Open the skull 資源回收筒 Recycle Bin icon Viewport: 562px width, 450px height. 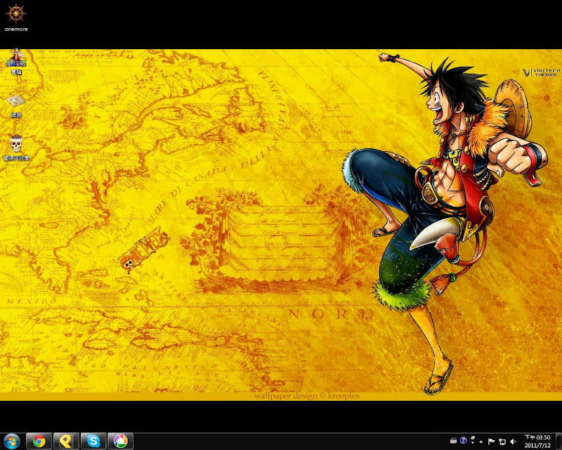pyautogui.click(x=15, y=146)
